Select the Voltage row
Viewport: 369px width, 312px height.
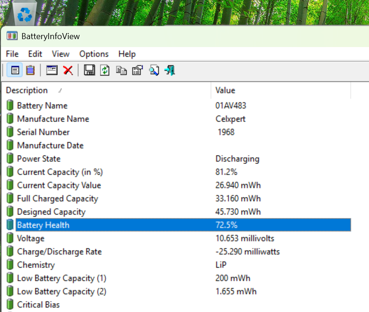(x=178, y=238)
